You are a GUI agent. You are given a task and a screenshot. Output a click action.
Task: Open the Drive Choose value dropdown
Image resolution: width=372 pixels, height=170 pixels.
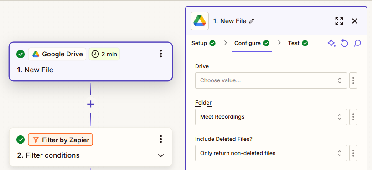coord(271,80)
